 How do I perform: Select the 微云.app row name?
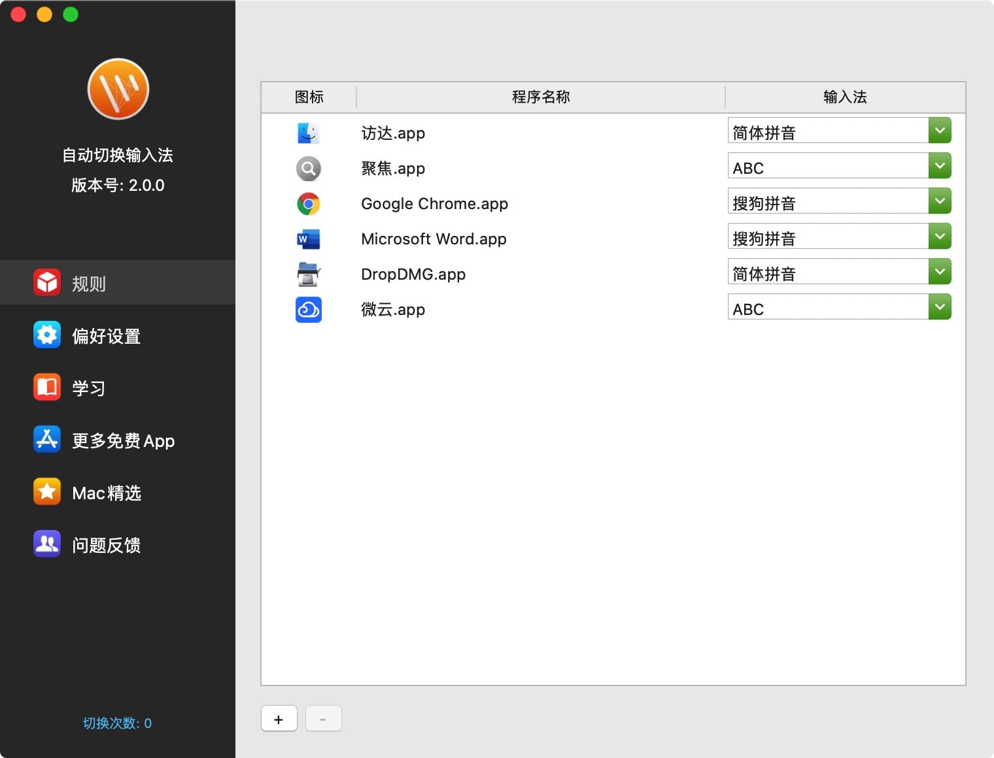[x=393, y=310]
